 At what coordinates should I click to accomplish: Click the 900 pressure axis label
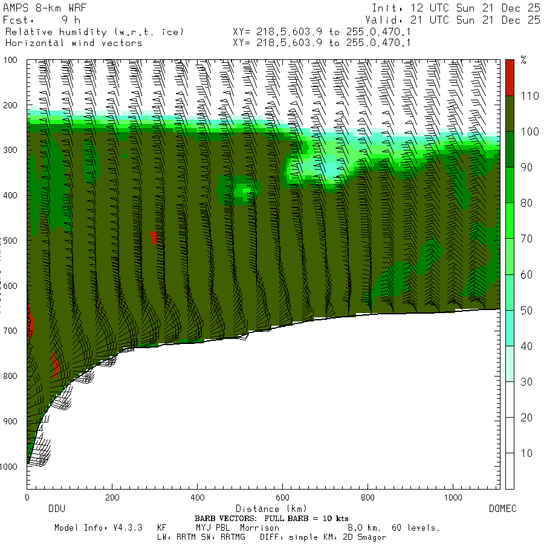click(x=10, y=421)
